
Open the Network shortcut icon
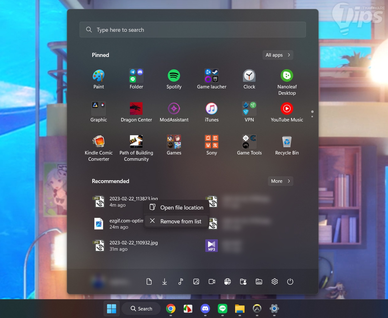tap(228, 282)
